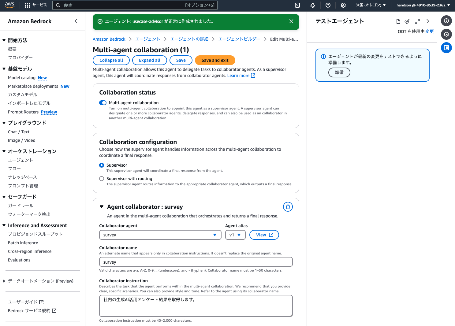This screenshot has width=455, height=326.
Task: Collapse the セーフガード navigation group
Action: [x=4, y=197]
